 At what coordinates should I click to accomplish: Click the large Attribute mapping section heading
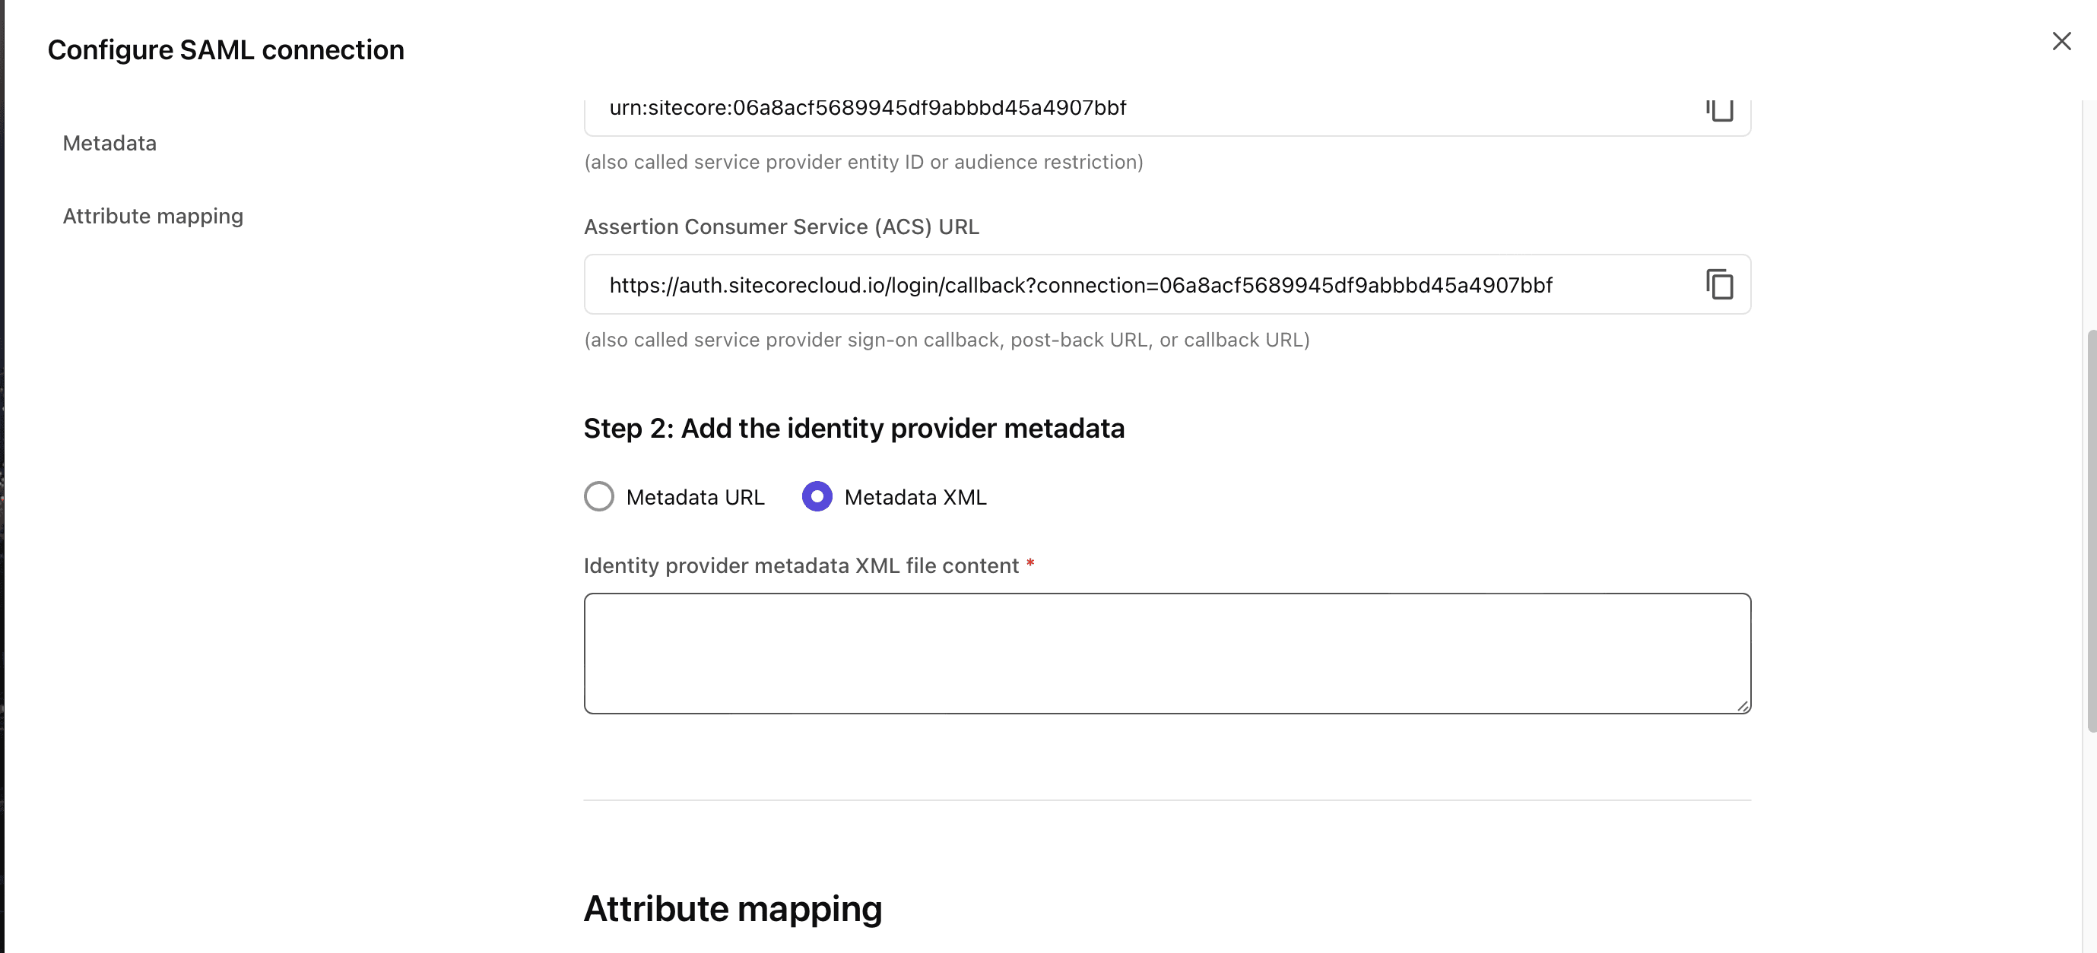click(x=733, y=908)
